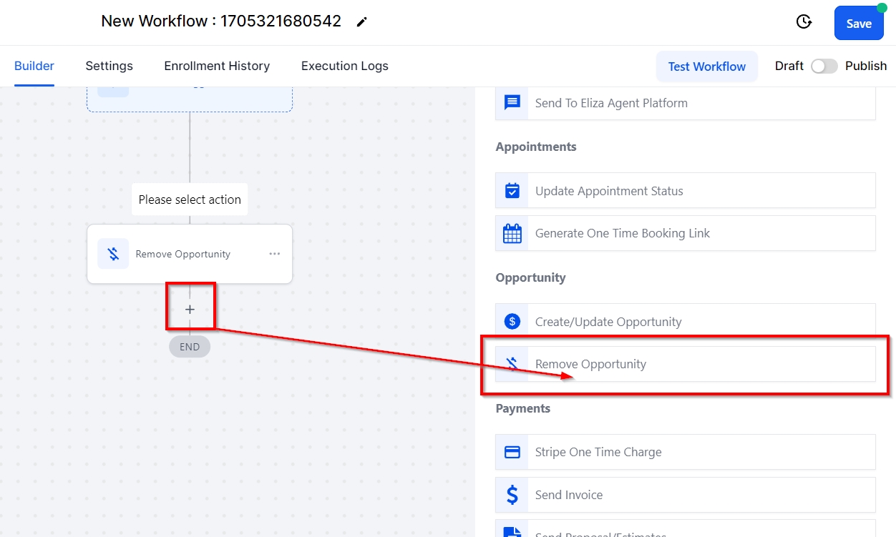Select the Builder tab
Viewport: 896px width, 537px height.
click(34, 66)
